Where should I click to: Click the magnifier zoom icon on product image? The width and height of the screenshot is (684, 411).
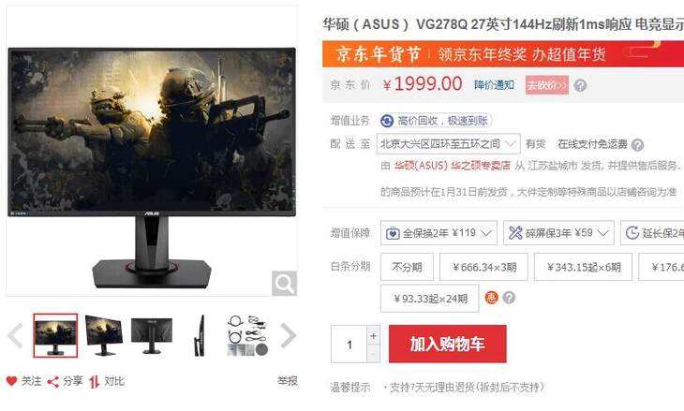click(285, 284)
